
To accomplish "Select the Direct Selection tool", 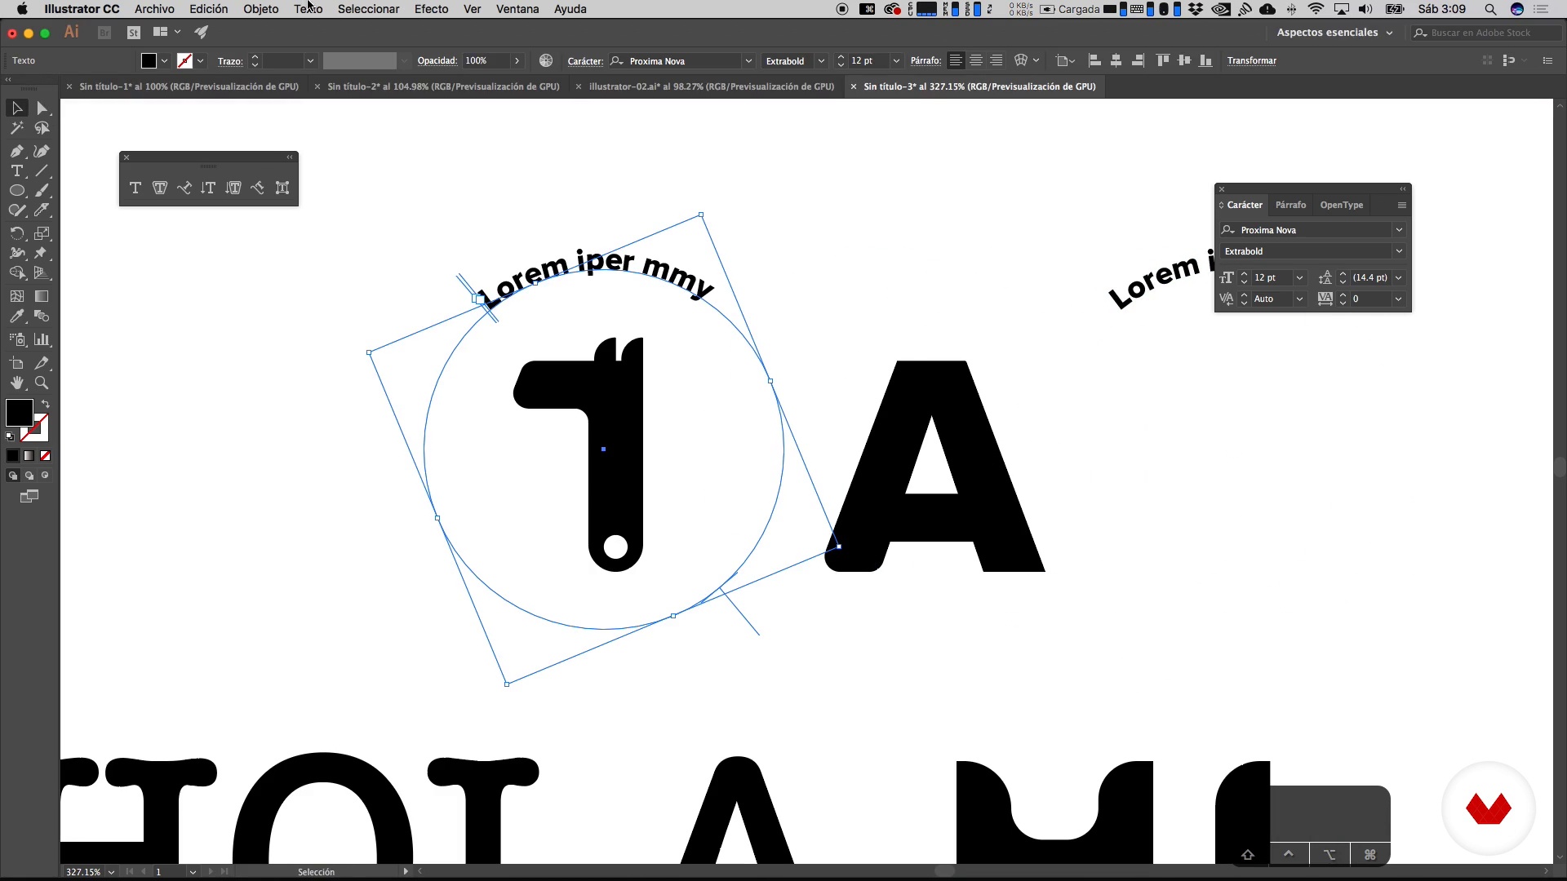I will pos(42,108).
